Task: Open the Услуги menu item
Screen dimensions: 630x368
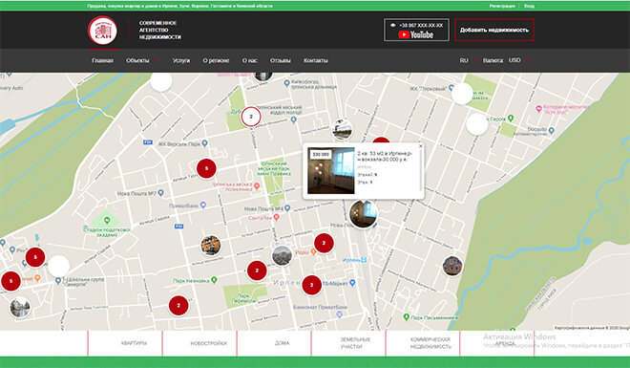Action: [x=181, y=60]
